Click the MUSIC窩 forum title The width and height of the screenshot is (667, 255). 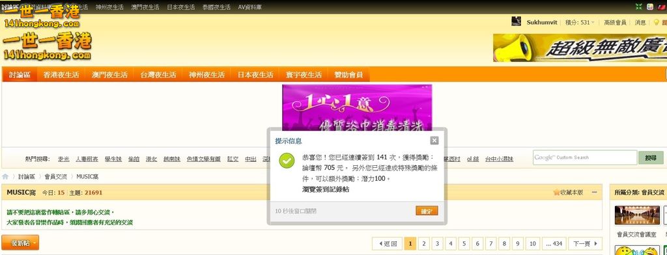coord(21,193)
